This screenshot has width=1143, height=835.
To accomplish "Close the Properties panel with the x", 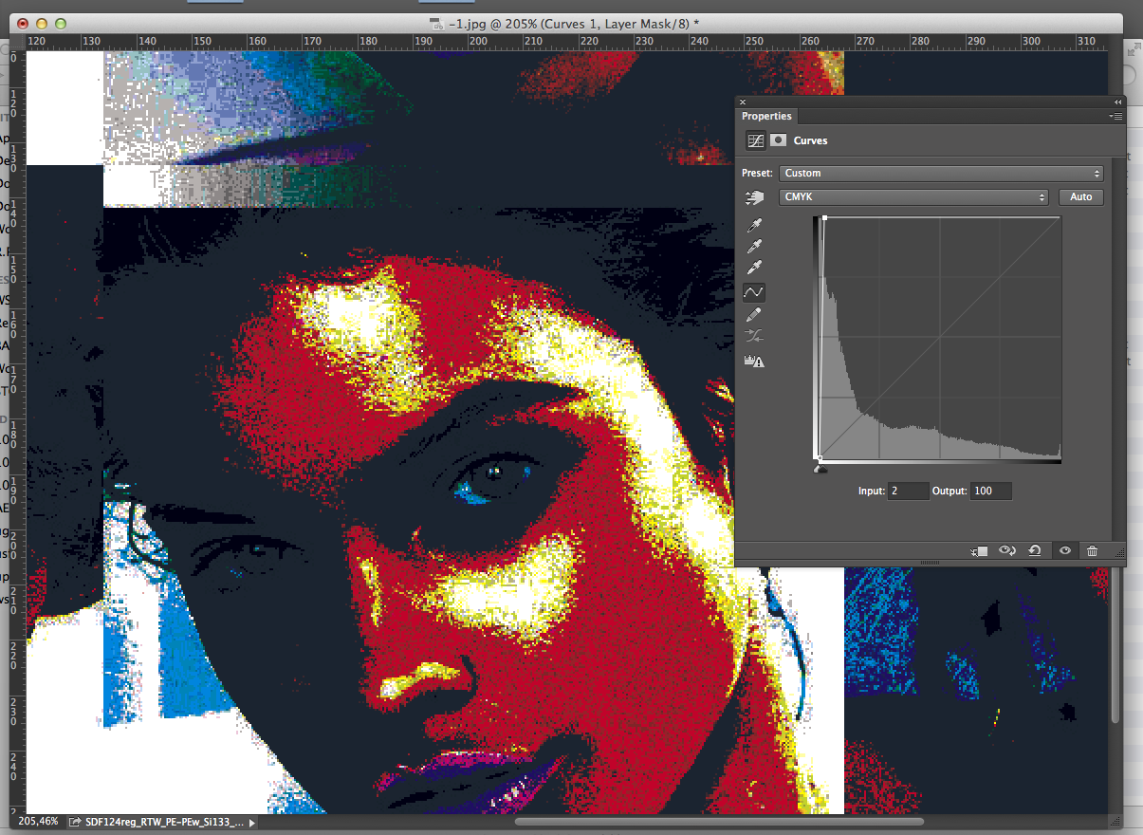I will pyautogui.click(x=743, y=102).
